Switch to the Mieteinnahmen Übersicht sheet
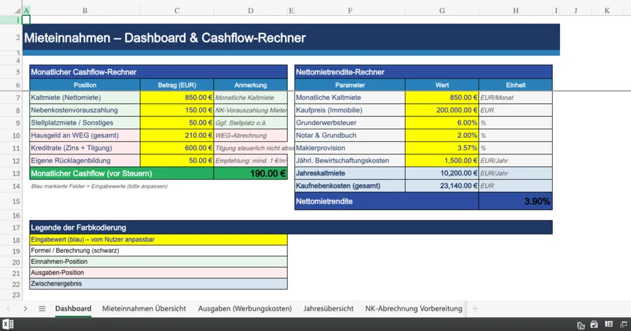Image resolution: width=631 pixels, height=331 pixels. [144, 309]
